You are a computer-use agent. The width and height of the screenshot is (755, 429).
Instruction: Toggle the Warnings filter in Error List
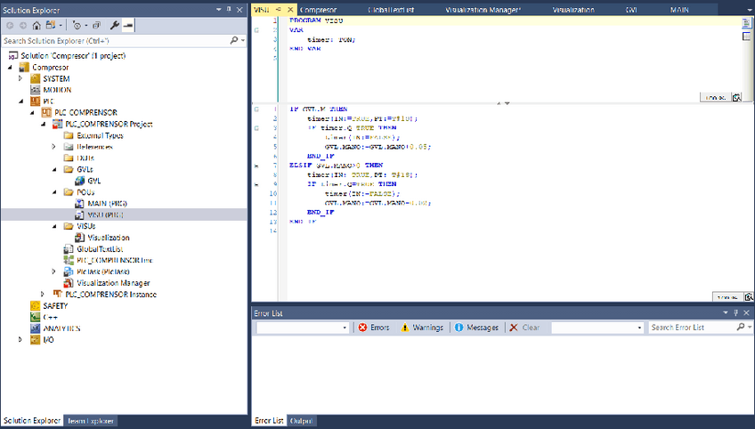421,328
